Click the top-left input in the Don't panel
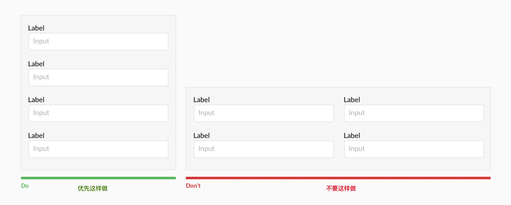The height and width of the screenshot is (205, 511). pos(264,113)
